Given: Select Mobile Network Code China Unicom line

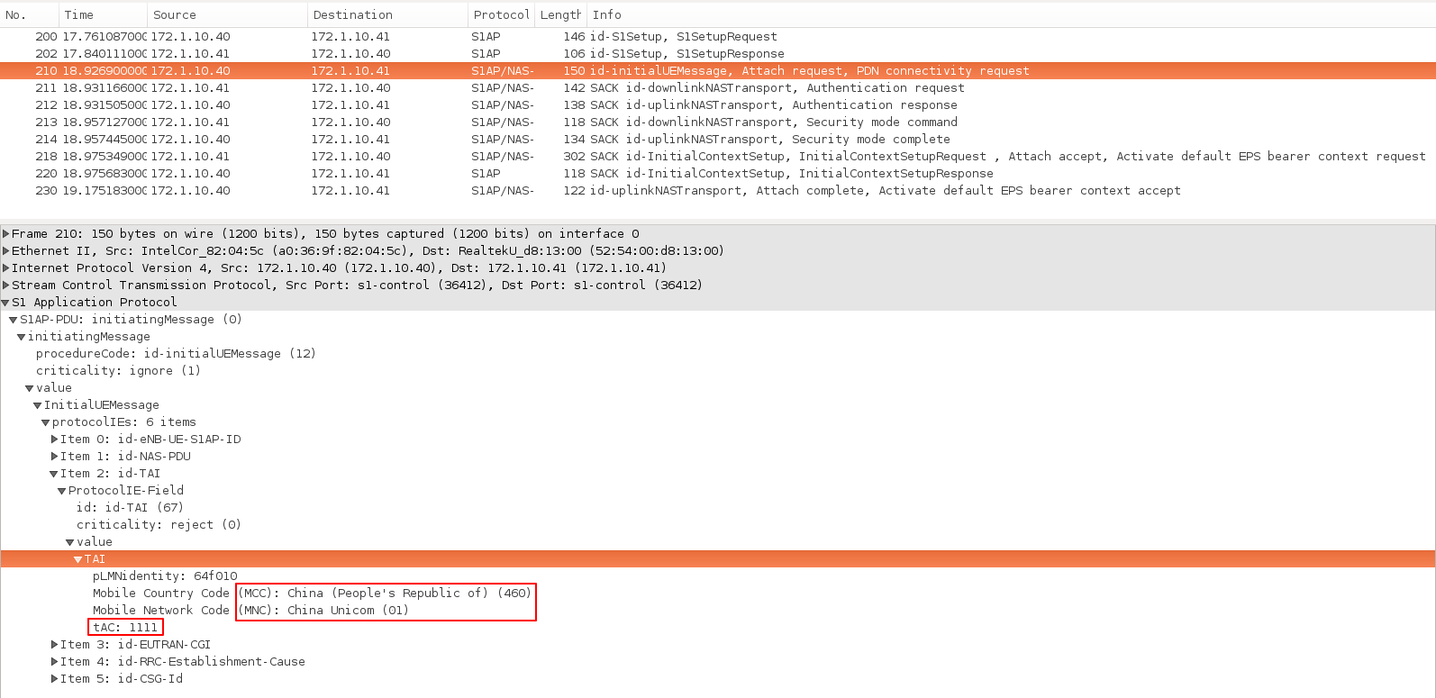Looking at the screenshot, I should coord(250,611).
